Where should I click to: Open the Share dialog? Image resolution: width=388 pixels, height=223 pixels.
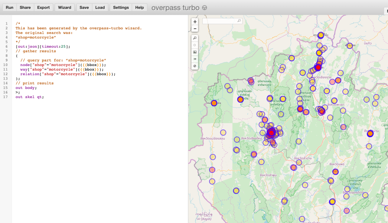pyautogui.click(x=25, y=7)
